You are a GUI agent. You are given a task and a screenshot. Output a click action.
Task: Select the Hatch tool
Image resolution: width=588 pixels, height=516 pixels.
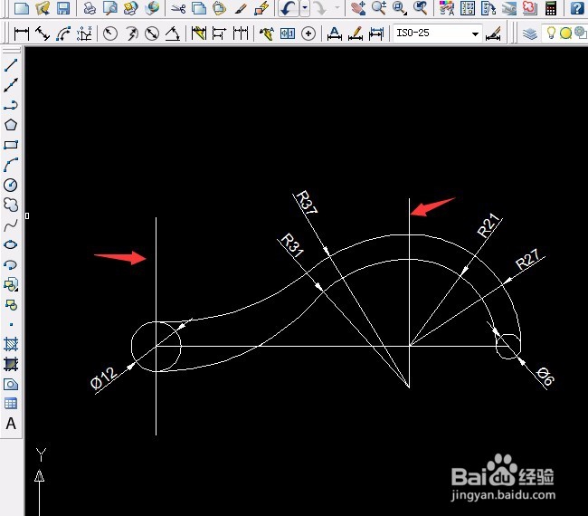point(11,344)
